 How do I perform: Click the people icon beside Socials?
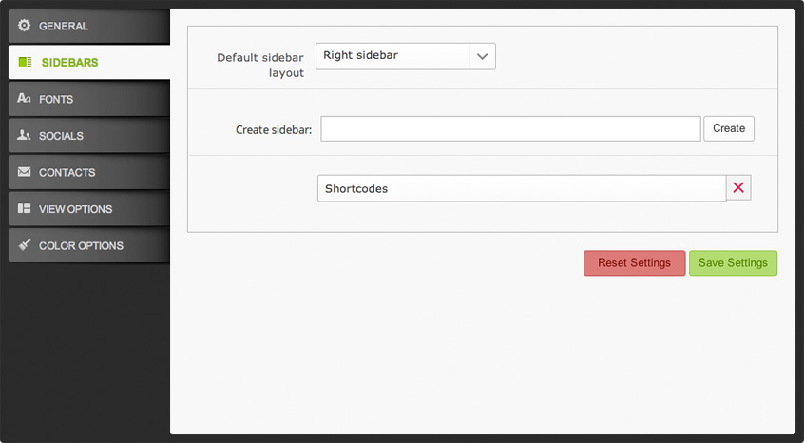coord(25,136)
